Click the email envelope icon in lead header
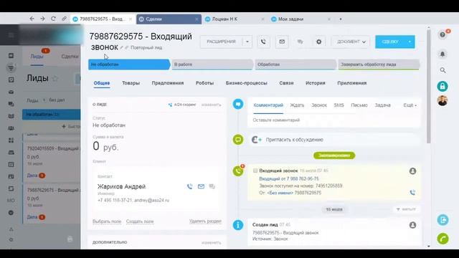This screenshot has width=459, height=258. click(x=282, y=42)
